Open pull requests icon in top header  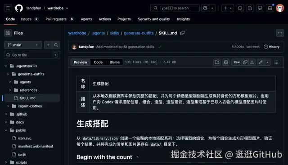tap(250, 8)
